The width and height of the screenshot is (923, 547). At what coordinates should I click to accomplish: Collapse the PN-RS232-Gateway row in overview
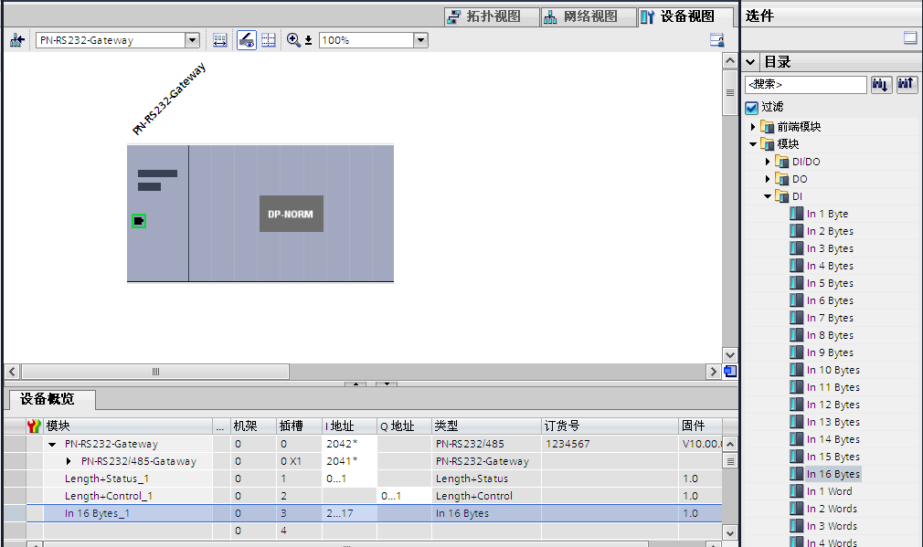(52, 445)
